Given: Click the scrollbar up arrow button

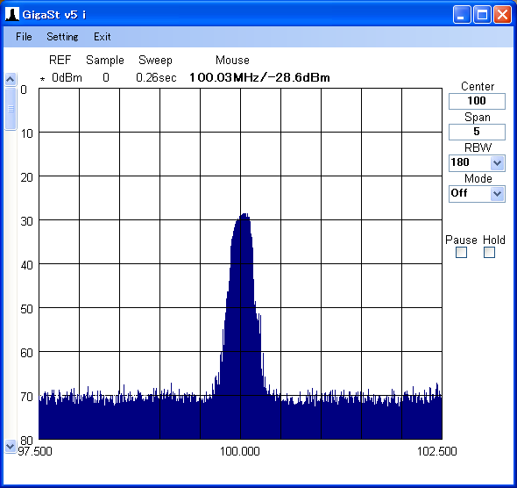Looking at the screenshot, I should click(x=11, y=79).
